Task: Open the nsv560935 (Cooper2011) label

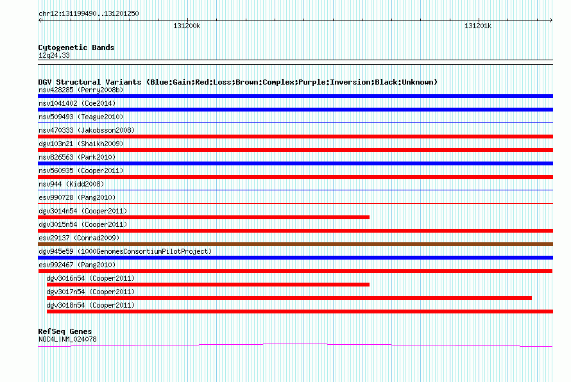Action: [x=81, y=170]
